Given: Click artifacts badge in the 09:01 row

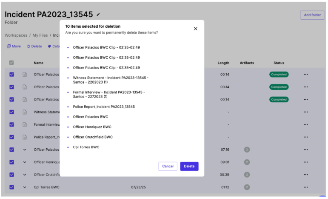Looking at the screenshot, I should 247,162.
